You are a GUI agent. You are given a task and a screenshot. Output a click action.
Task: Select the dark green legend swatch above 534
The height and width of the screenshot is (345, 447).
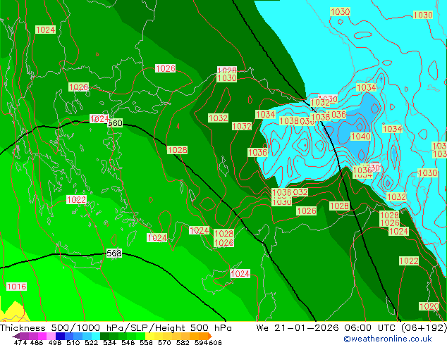tap(104, 336)
